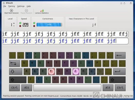Image resolution: width=135 pixels, height=100 pixels.
Task: Click the highlighted F key
Action: coord(51,72)
